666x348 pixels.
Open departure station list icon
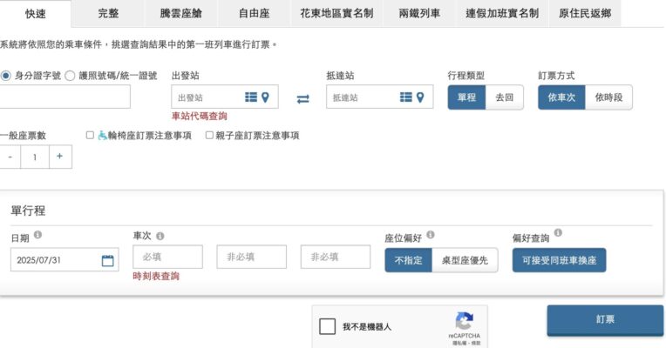(x=251, y=97)
